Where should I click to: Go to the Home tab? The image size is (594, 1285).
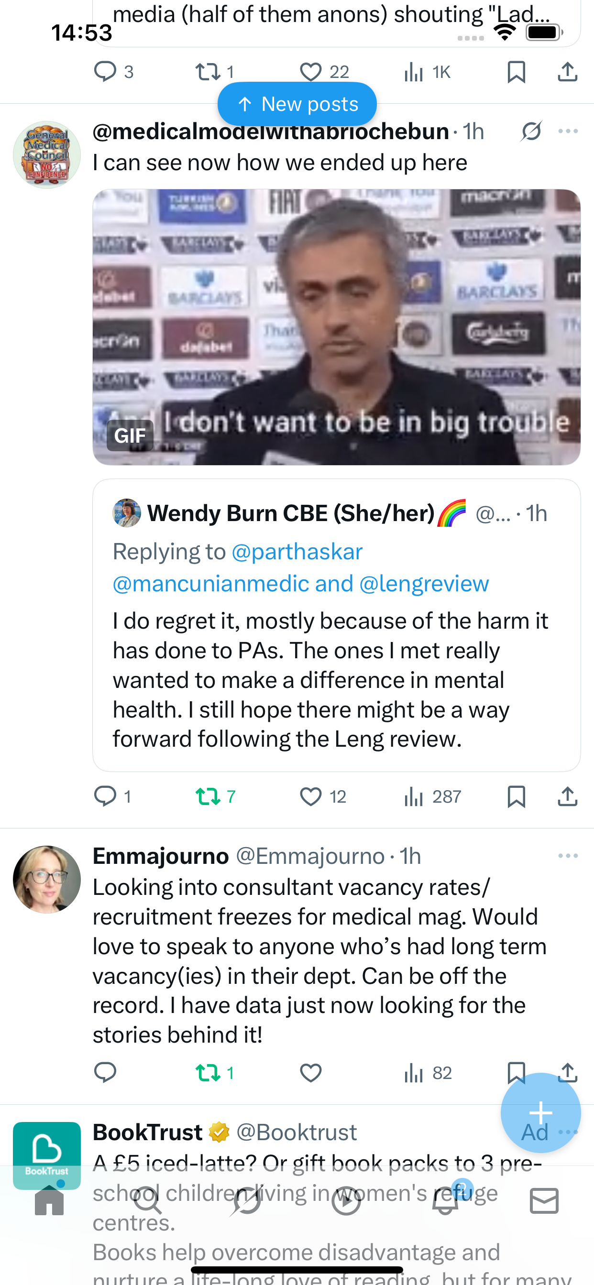(49, 1201)
